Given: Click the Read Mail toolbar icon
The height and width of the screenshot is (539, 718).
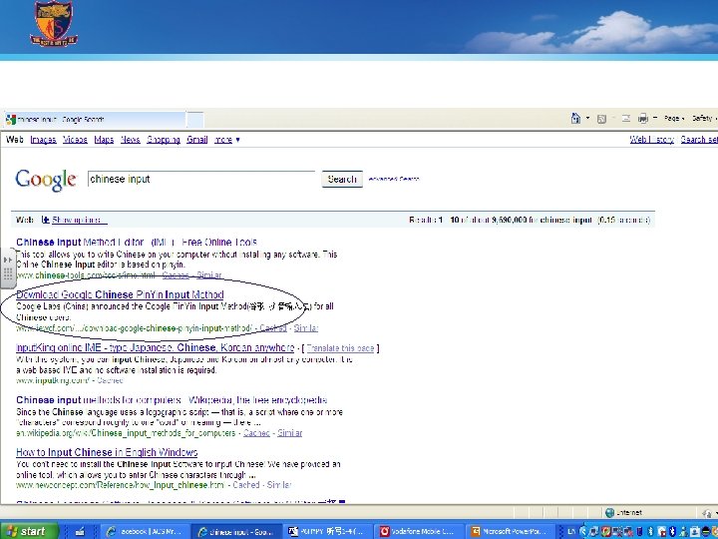Looking at the screenshot, I should click(626, 118).
